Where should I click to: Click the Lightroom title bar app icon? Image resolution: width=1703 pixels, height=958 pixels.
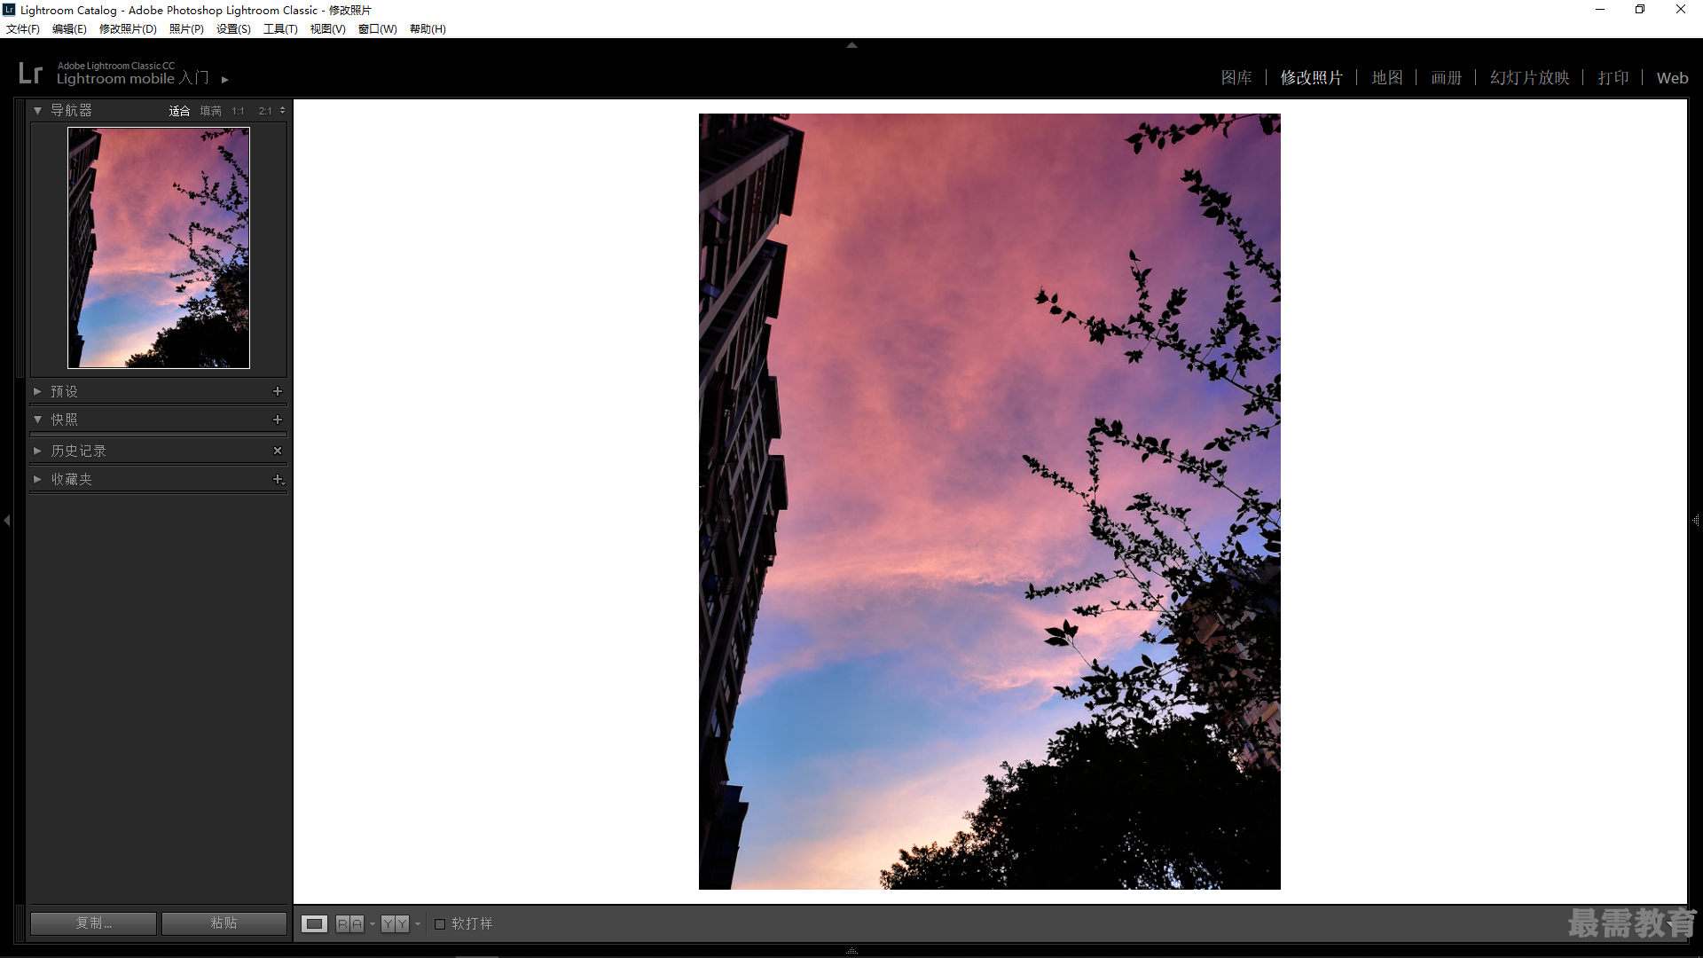click(x=9, y=10)
